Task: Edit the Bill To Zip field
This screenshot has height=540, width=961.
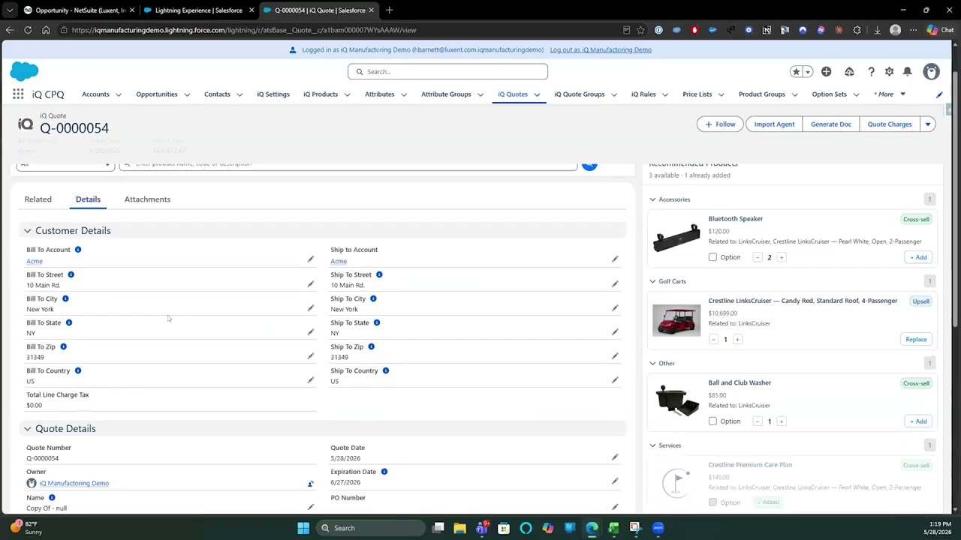Action: click(311, 356)
